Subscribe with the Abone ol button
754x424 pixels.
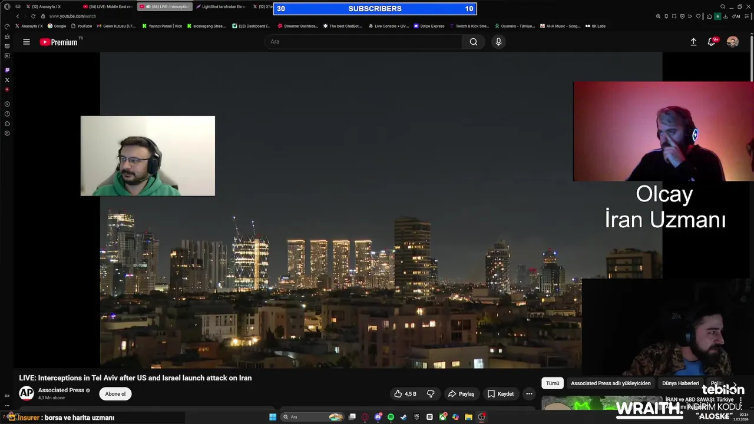115,394
